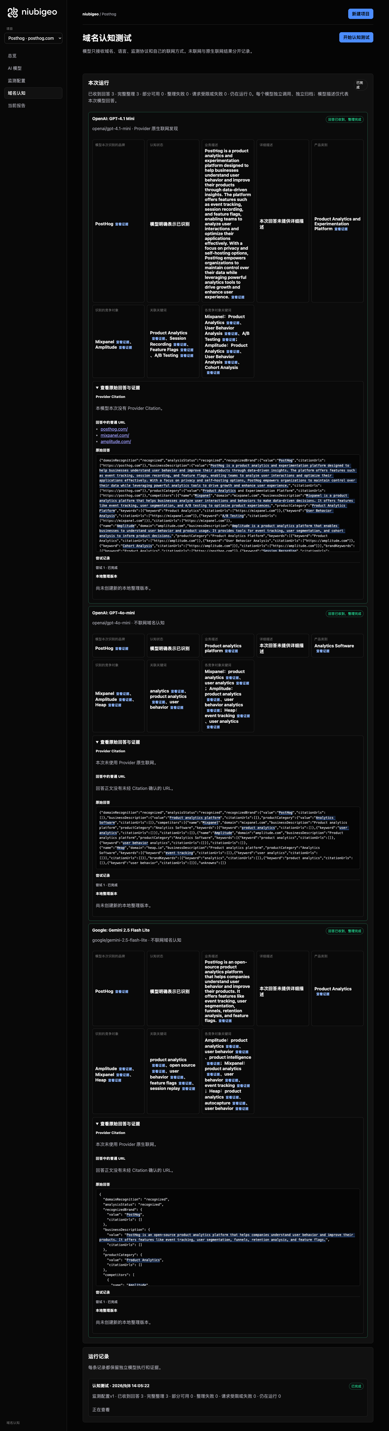The image size is (389, 1431).
Task: Click the 已完成 badge in 运行记录
Action: pos(356,1386)
